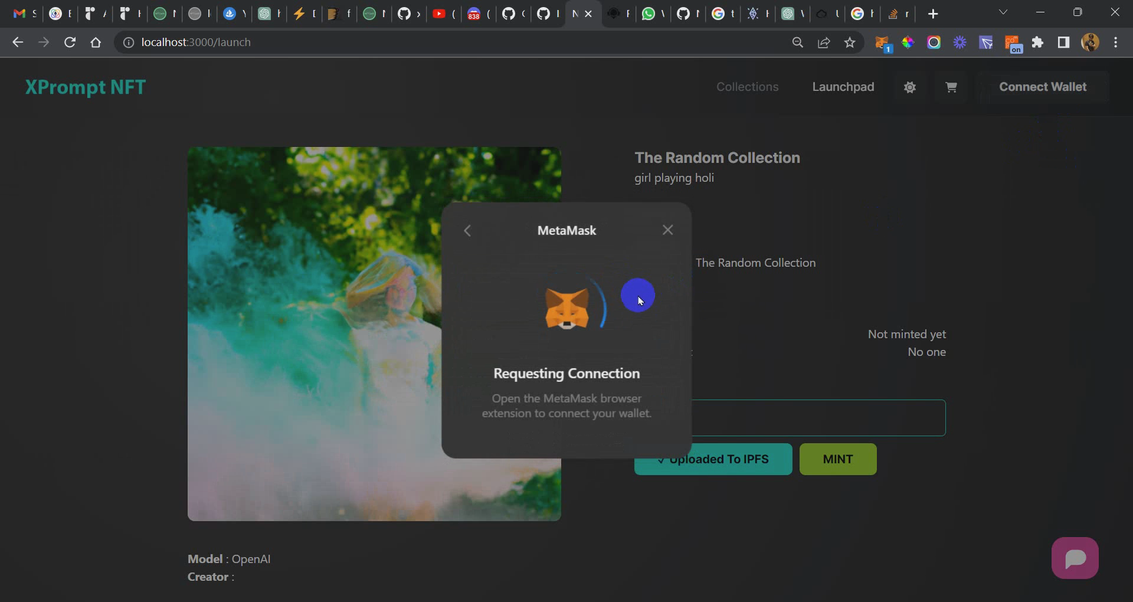Screen dimensions: 1133x602
Task: Select 'The Random Collection' heading
Action: point(717,158)
